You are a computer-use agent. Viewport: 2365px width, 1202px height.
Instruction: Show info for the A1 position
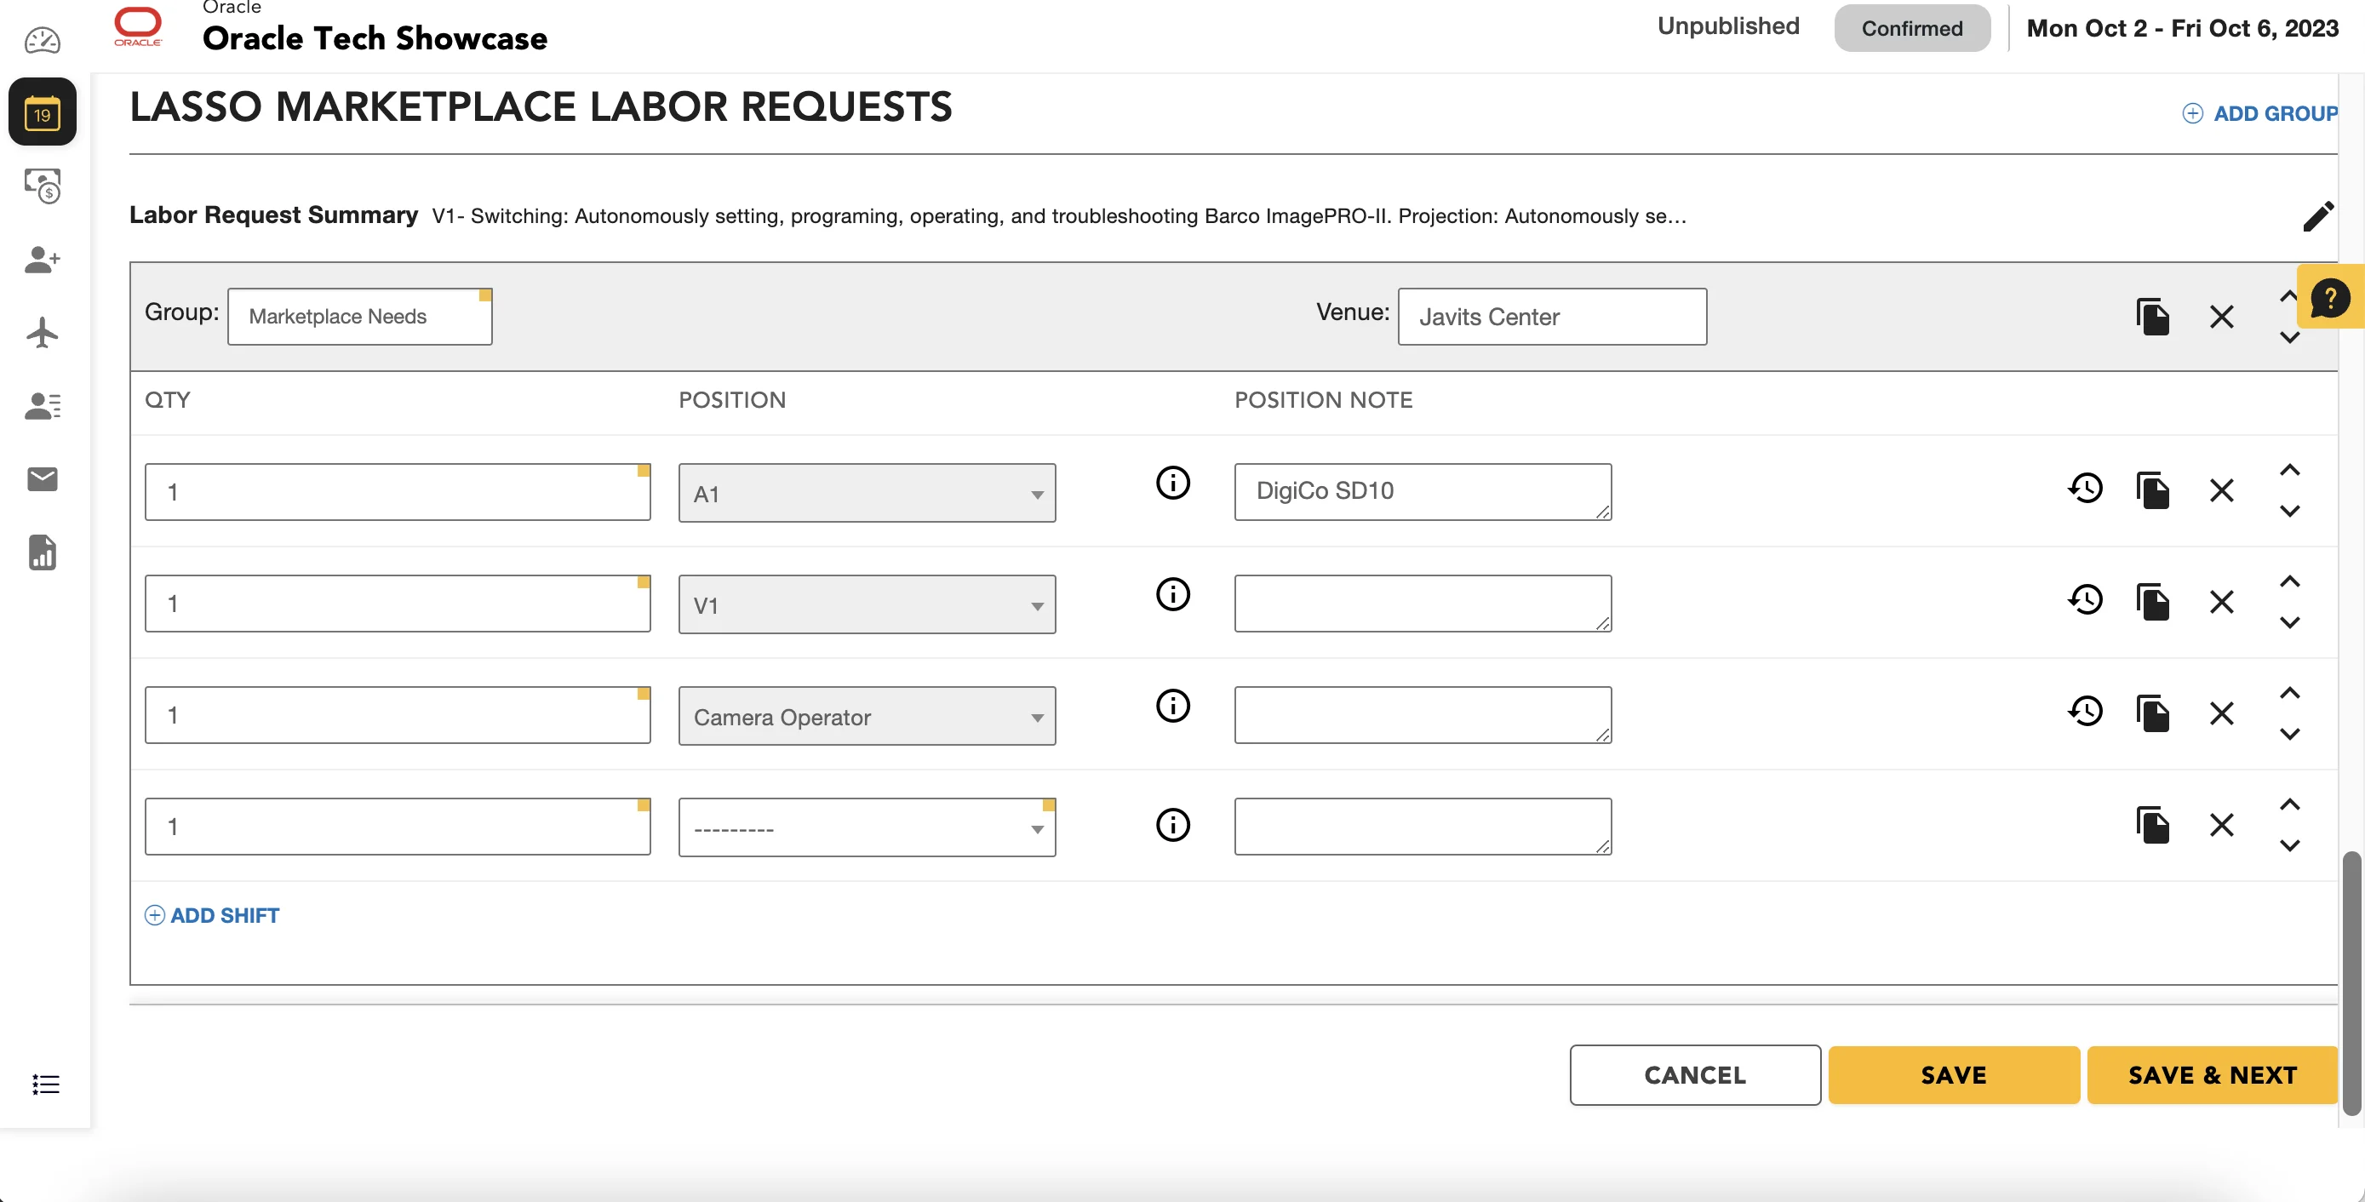[1172, 483]
